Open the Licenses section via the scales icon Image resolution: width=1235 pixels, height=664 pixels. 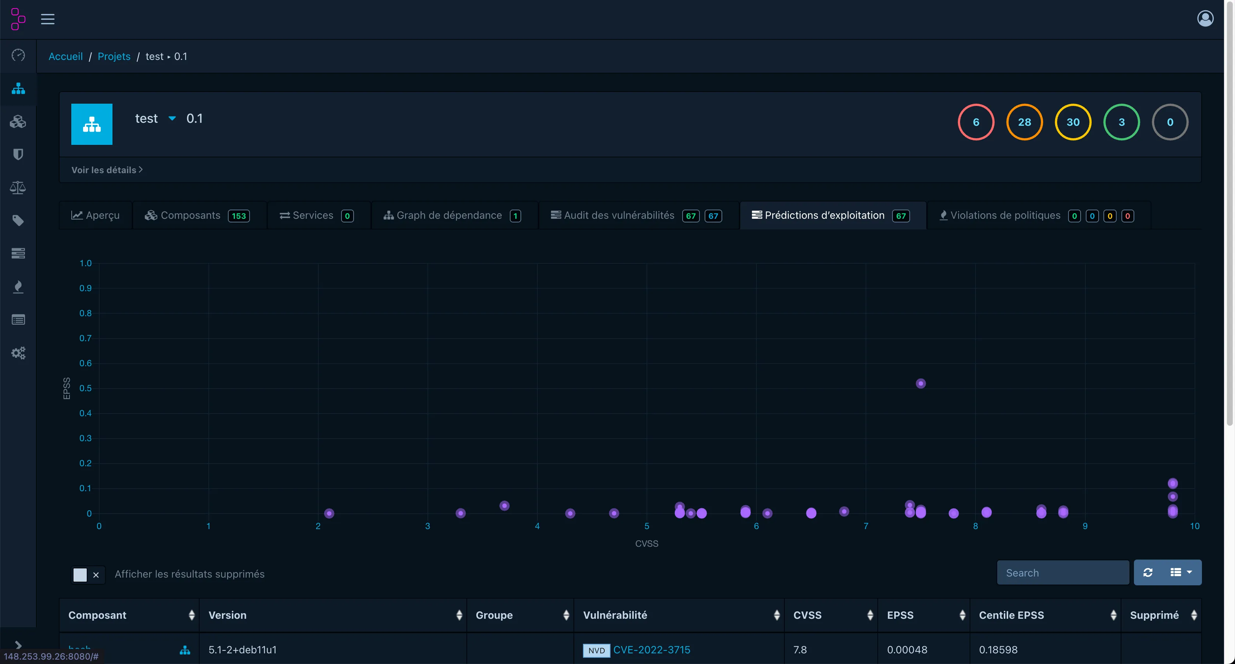point(18,188)
